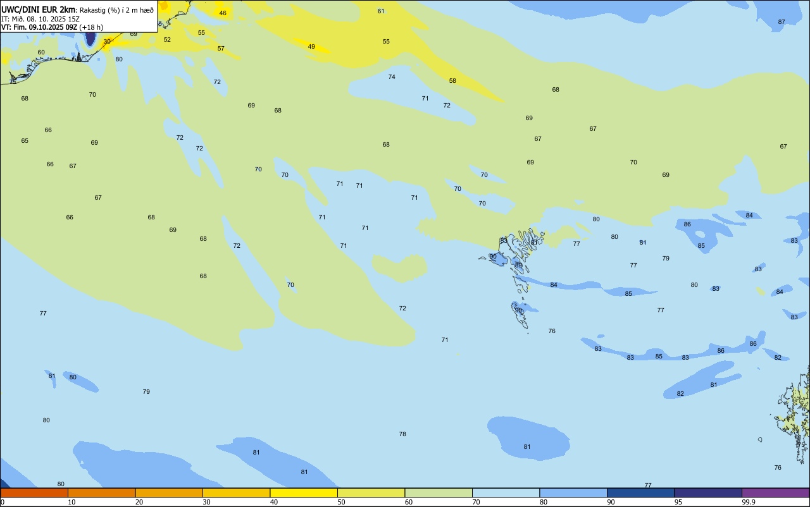Click the "IT: Mið. 08. 10. 2025 15Z" line

click(40, 18)
